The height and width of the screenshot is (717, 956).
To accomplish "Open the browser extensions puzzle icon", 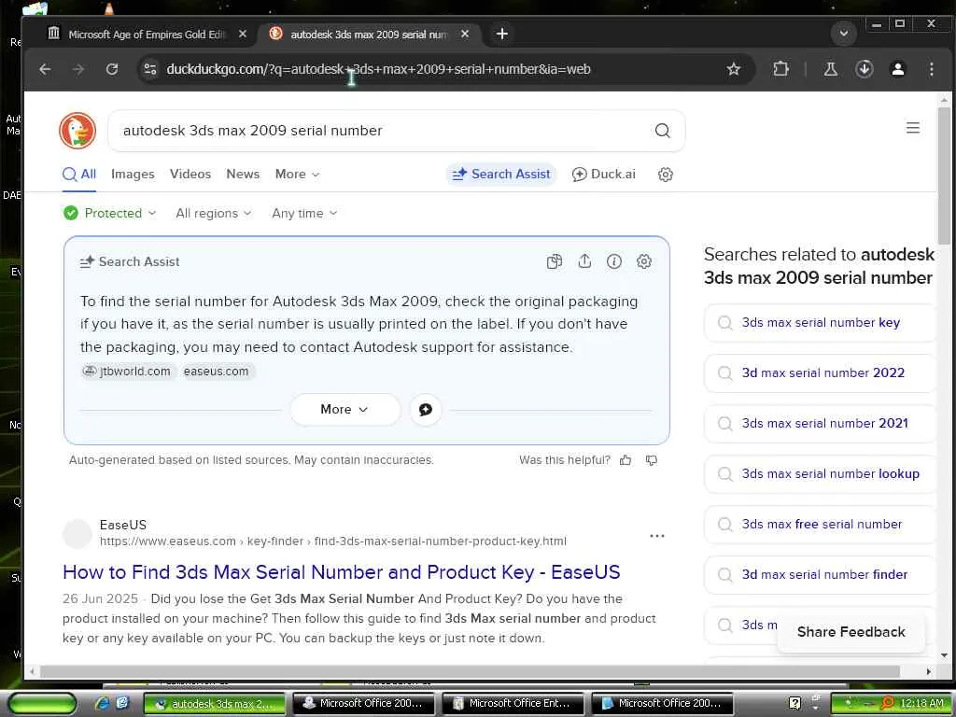I will coord(780,69).
